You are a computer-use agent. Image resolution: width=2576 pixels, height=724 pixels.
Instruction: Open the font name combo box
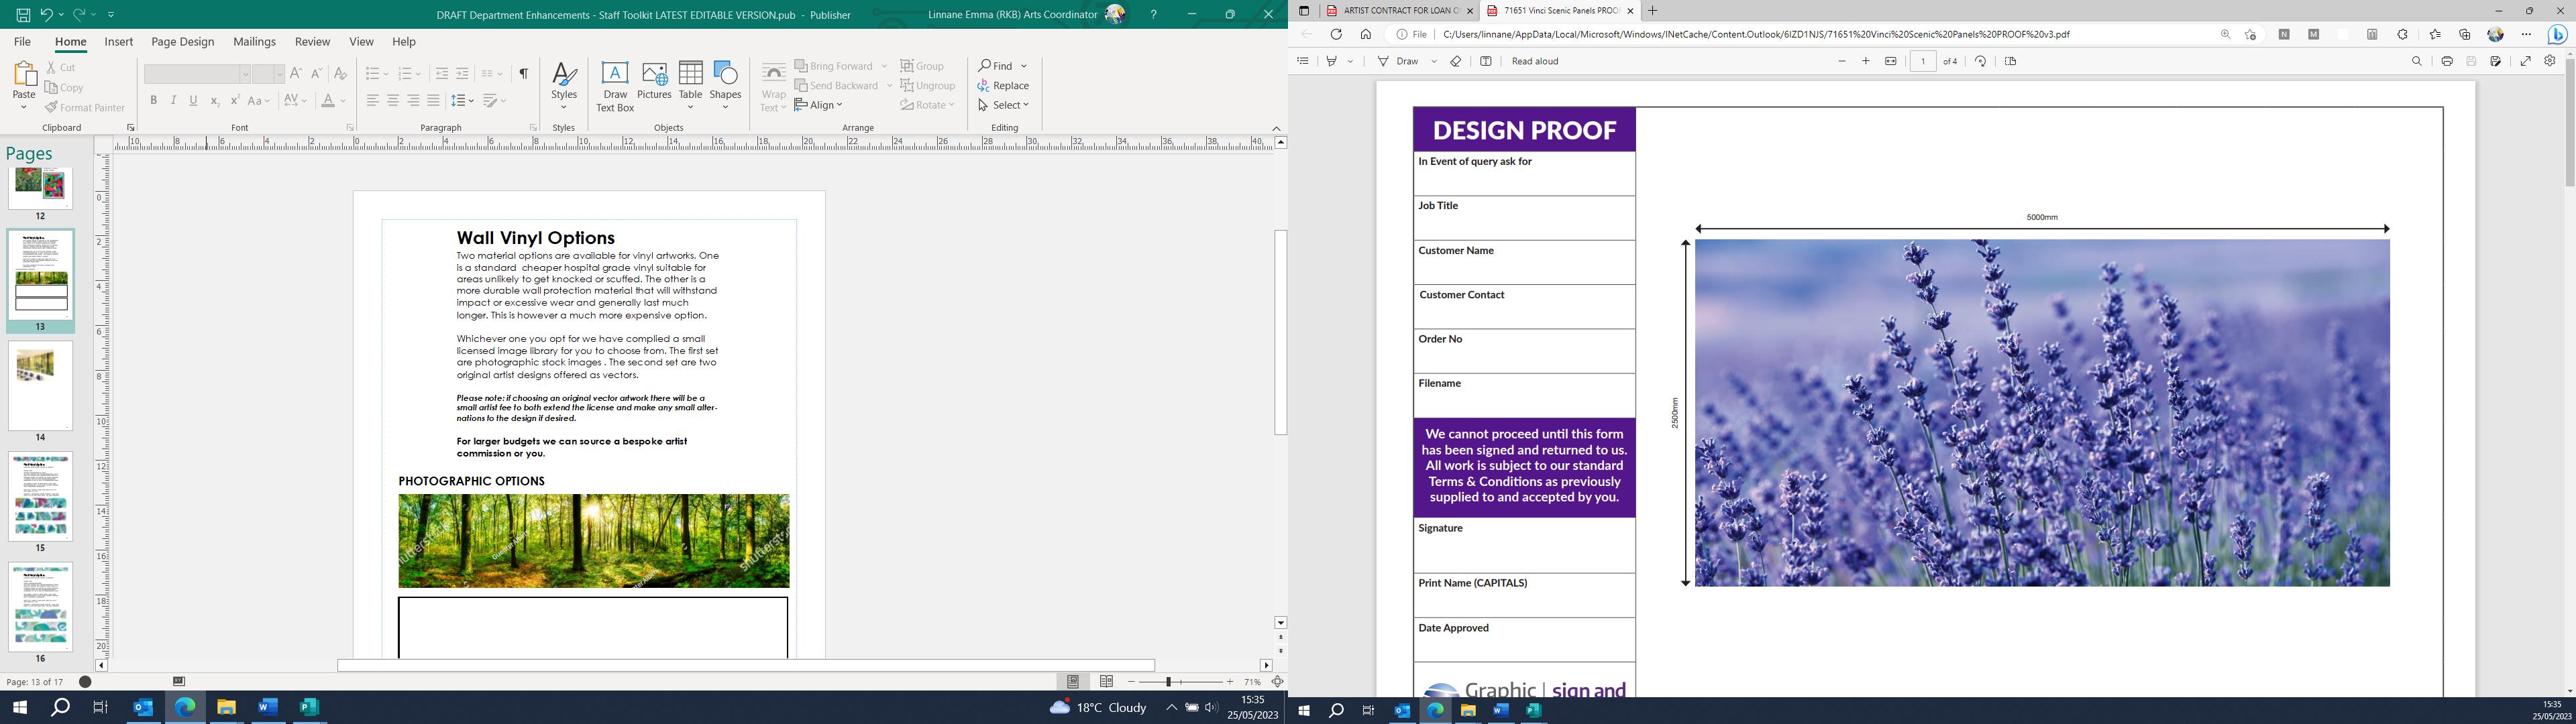click(197, 74)
